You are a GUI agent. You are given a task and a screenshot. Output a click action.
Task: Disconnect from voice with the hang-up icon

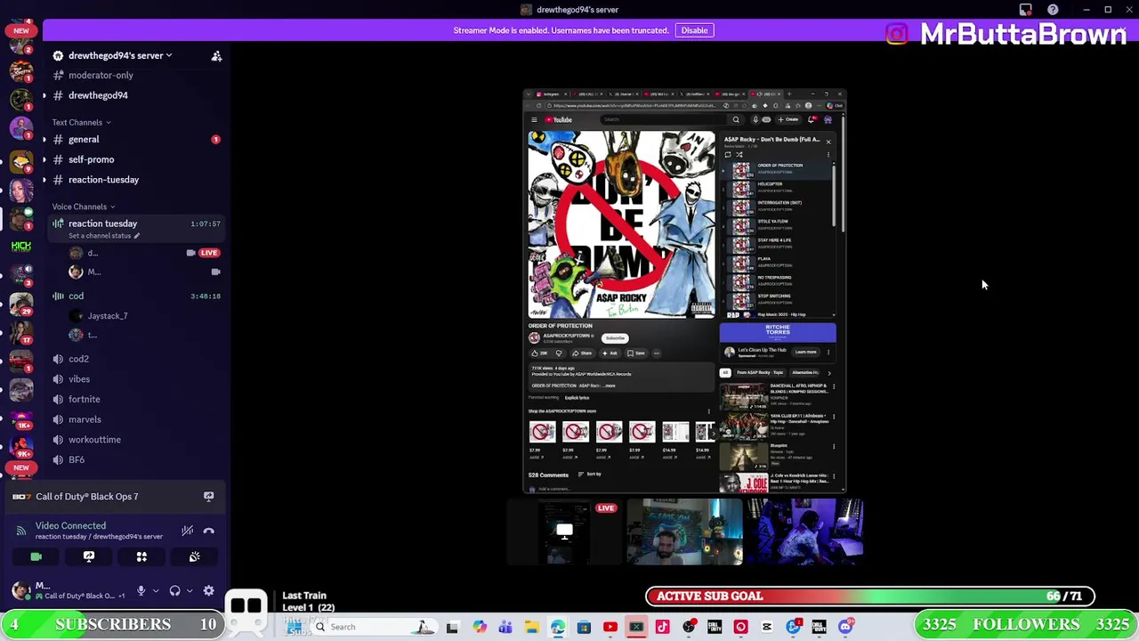[208, 531]
